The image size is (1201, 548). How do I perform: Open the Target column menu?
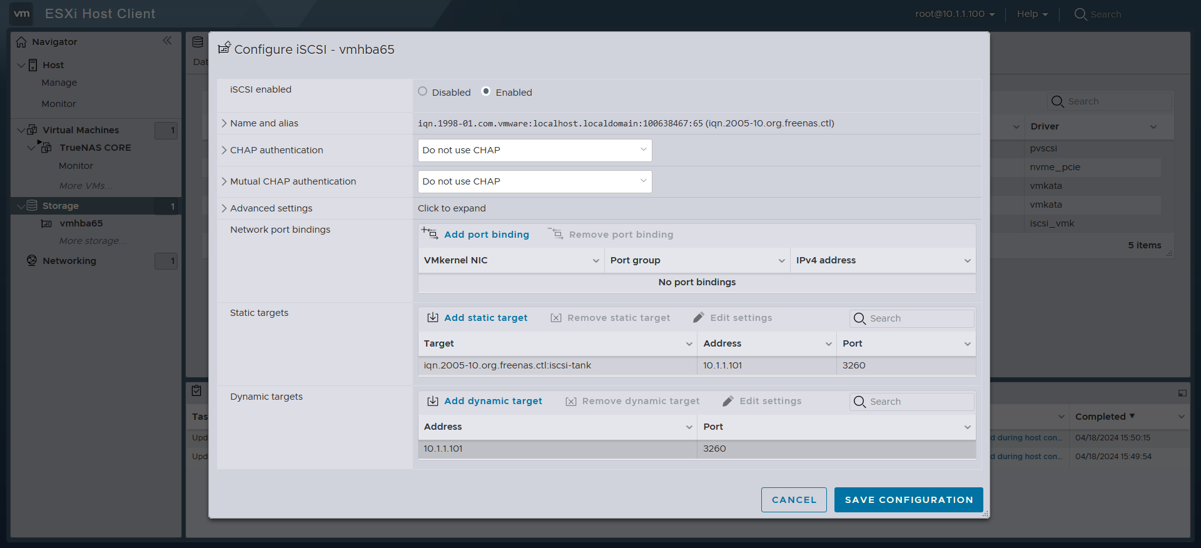coord(689,344)
